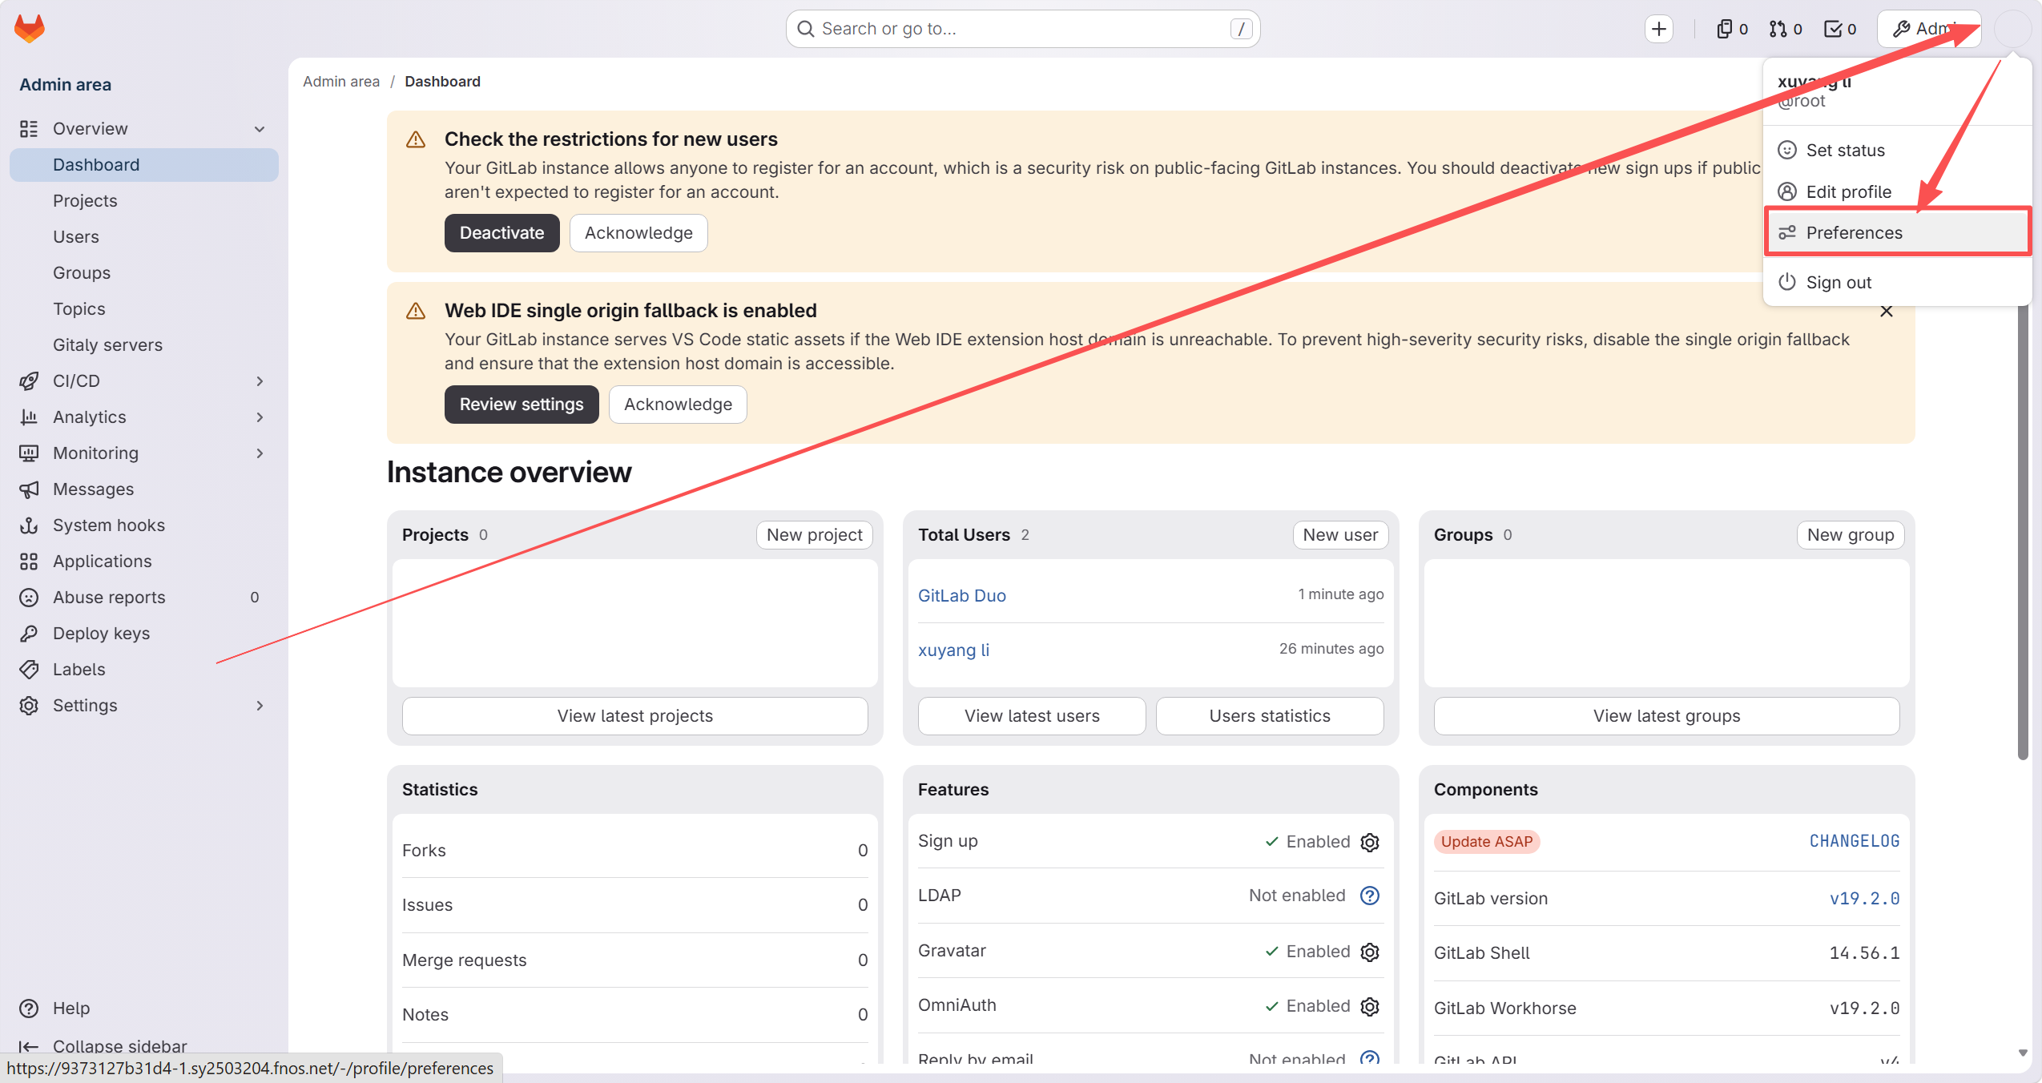Click the Help question mark icon

pos(29,1009)
